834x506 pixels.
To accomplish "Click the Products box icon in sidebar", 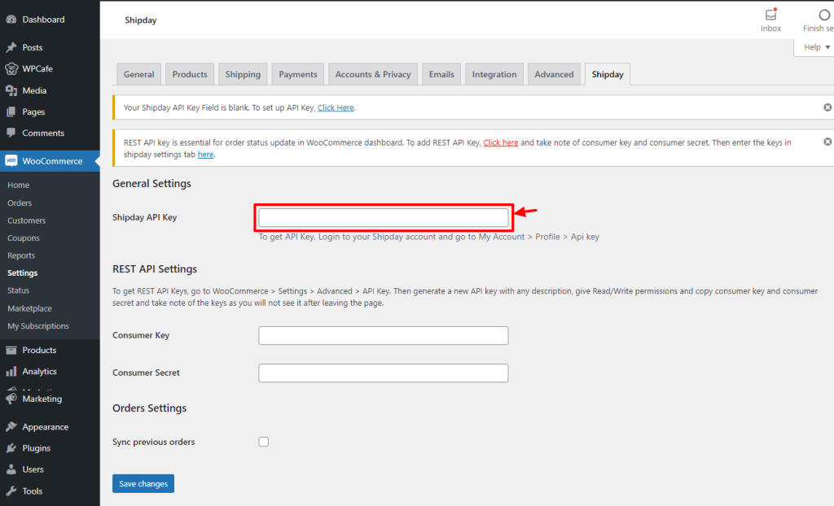I will coord(11,350).
